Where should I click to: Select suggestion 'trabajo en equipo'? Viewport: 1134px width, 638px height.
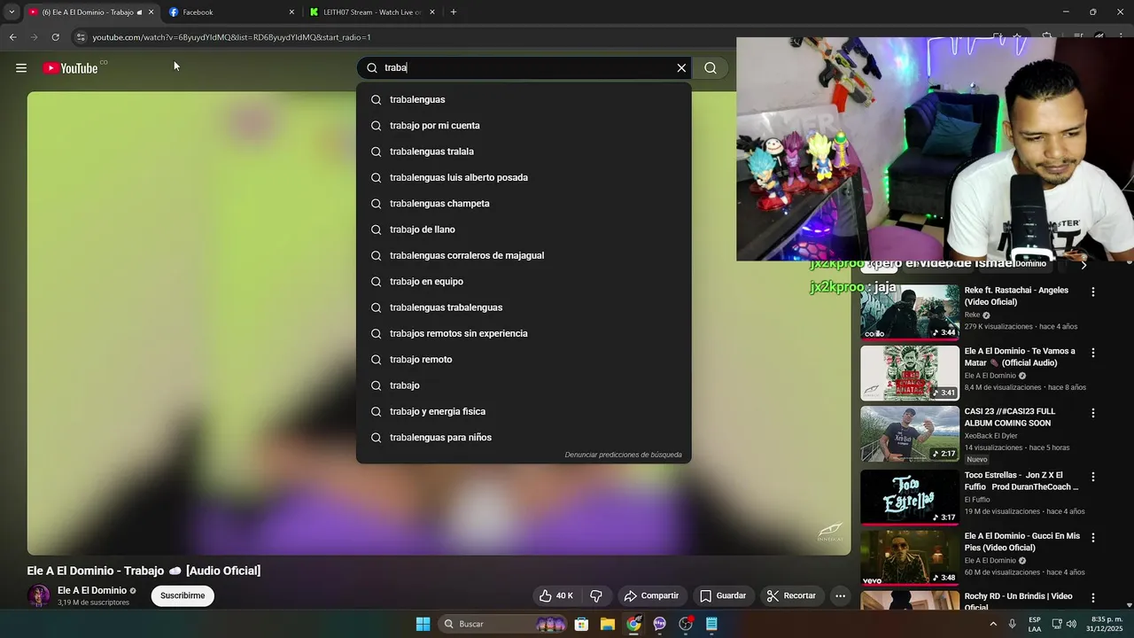click(x=524, y=282)
